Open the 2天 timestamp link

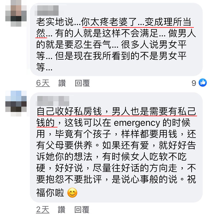click(43, 209)
